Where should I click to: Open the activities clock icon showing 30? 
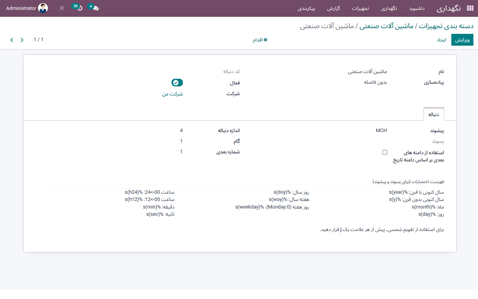(x=77, y=8)
